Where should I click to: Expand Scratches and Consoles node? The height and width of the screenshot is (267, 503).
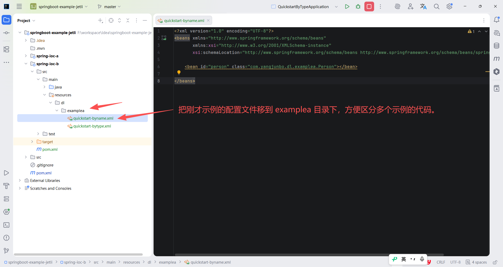point(20,188)
